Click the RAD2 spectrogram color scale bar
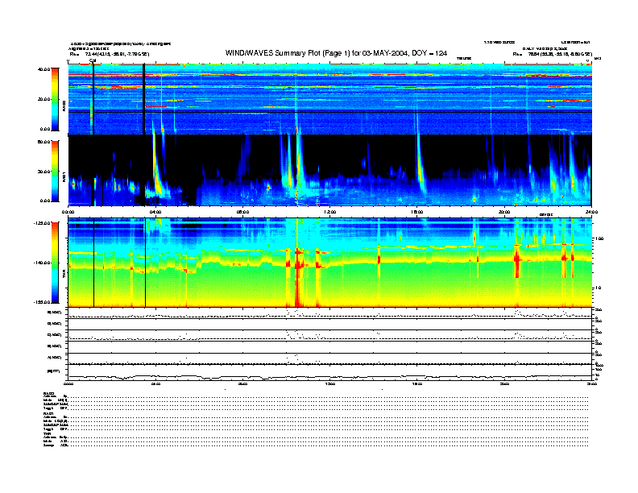638x493 pixels. click(x=54, y=99)
